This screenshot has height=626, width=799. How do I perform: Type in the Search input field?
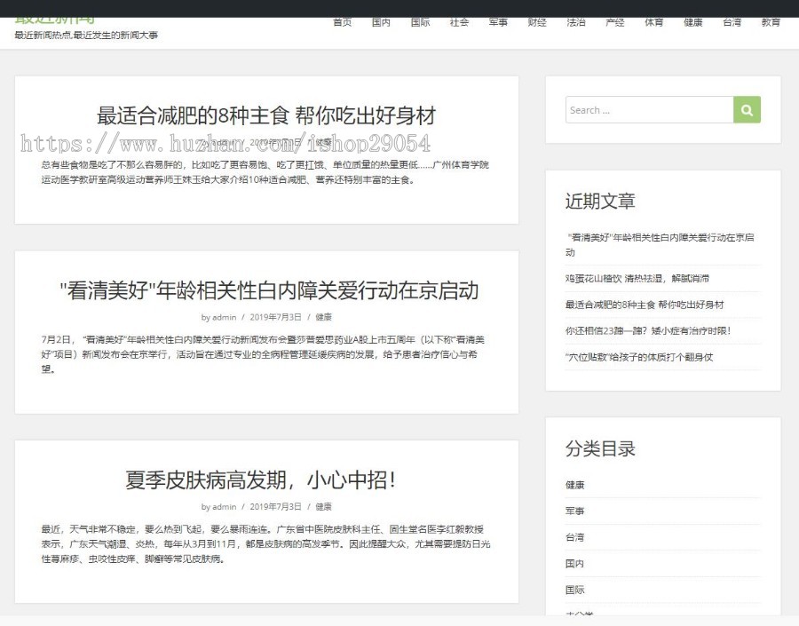coord(649,110)
